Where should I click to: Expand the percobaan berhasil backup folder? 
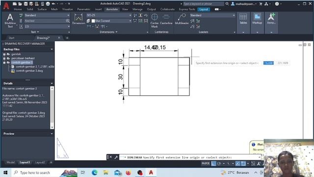(x=4, y=59)
